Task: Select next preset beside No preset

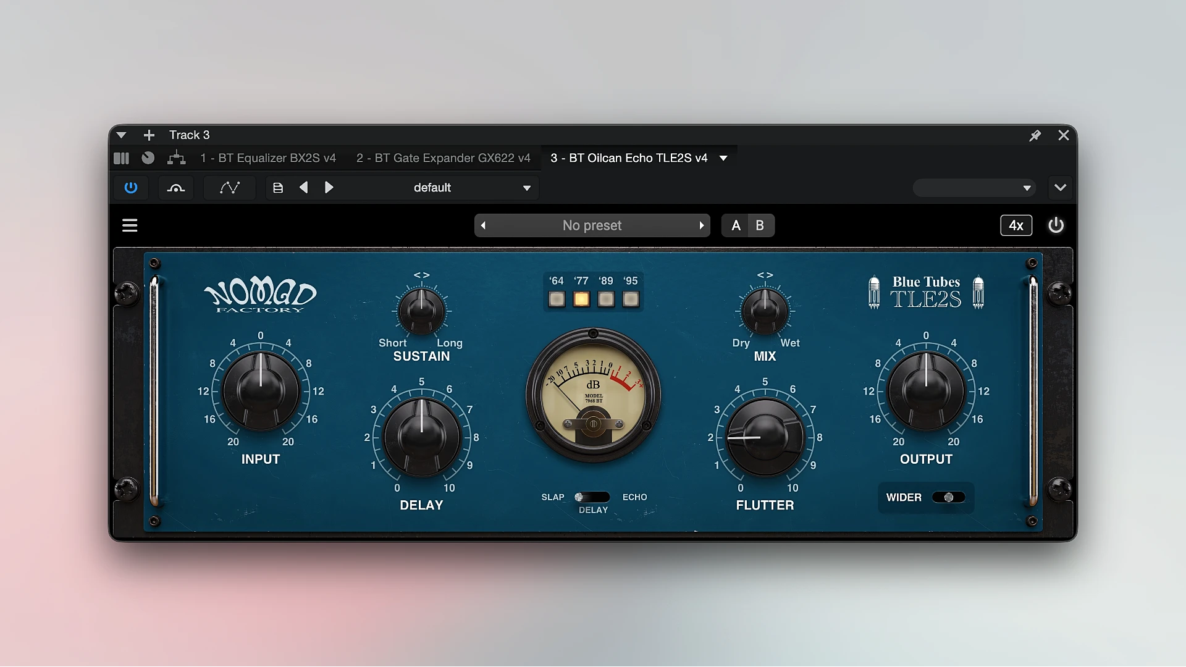Action: click(x=702, y=225)
